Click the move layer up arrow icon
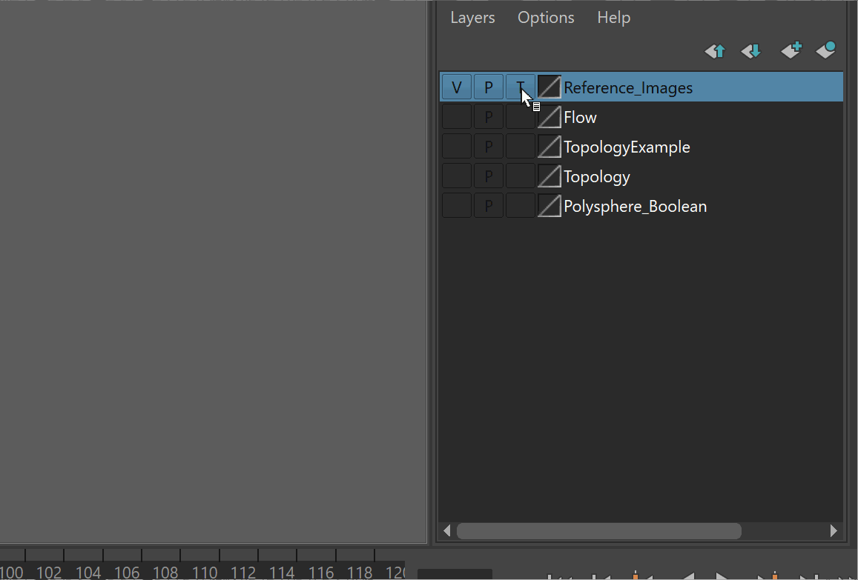This screenshot has width=858, height=580. [x=715, y=51]
